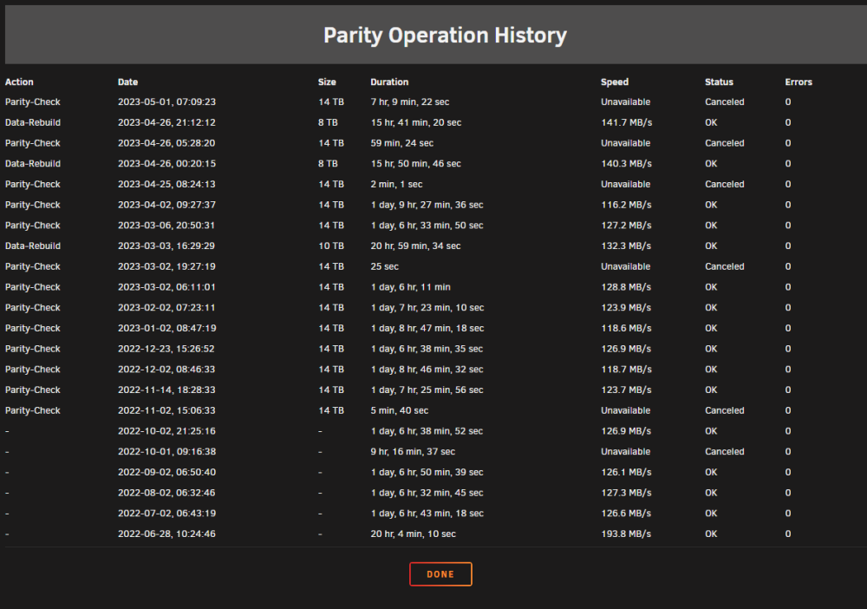Click speed value 127.3 MB/s
Viewport: 867px width, 609px height.
pos(627,493)
